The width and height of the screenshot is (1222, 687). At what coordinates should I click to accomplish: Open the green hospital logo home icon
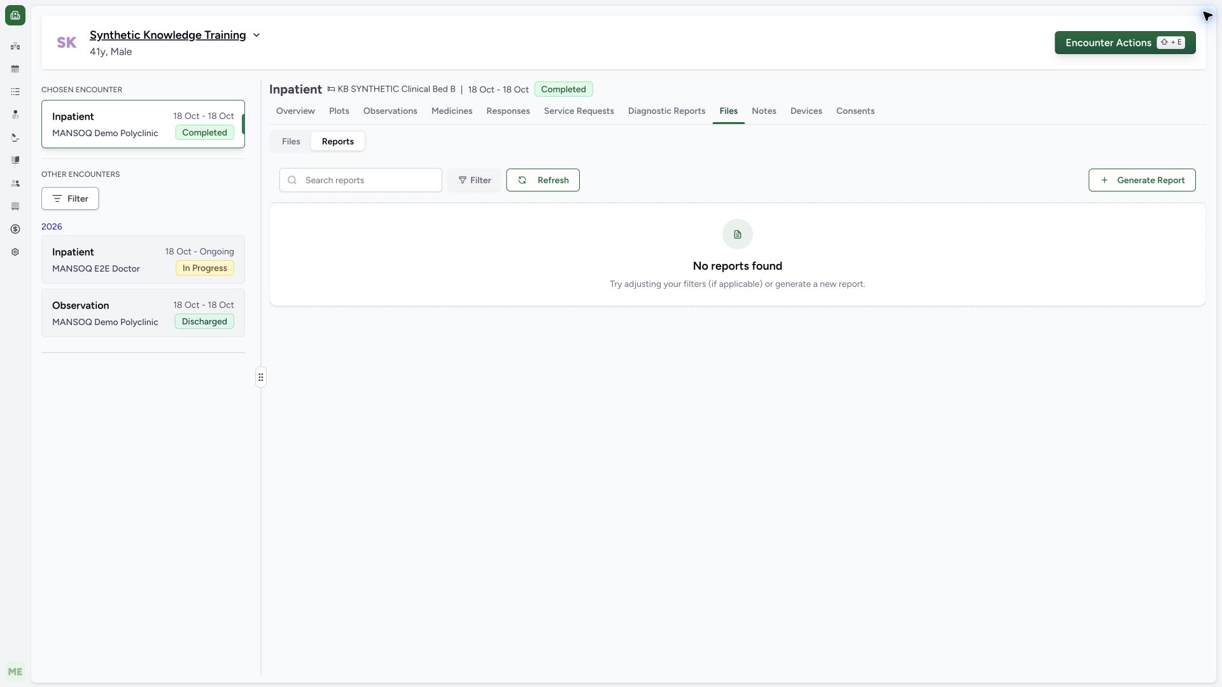click(x=15, y=15)
